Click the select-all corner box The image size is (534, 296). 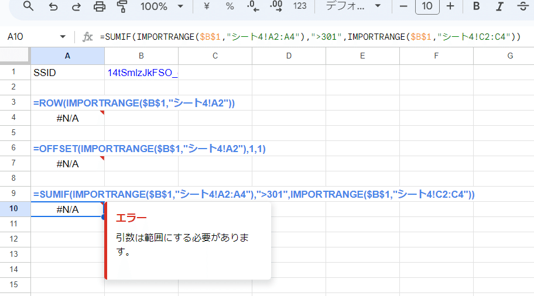pos(14,56)
